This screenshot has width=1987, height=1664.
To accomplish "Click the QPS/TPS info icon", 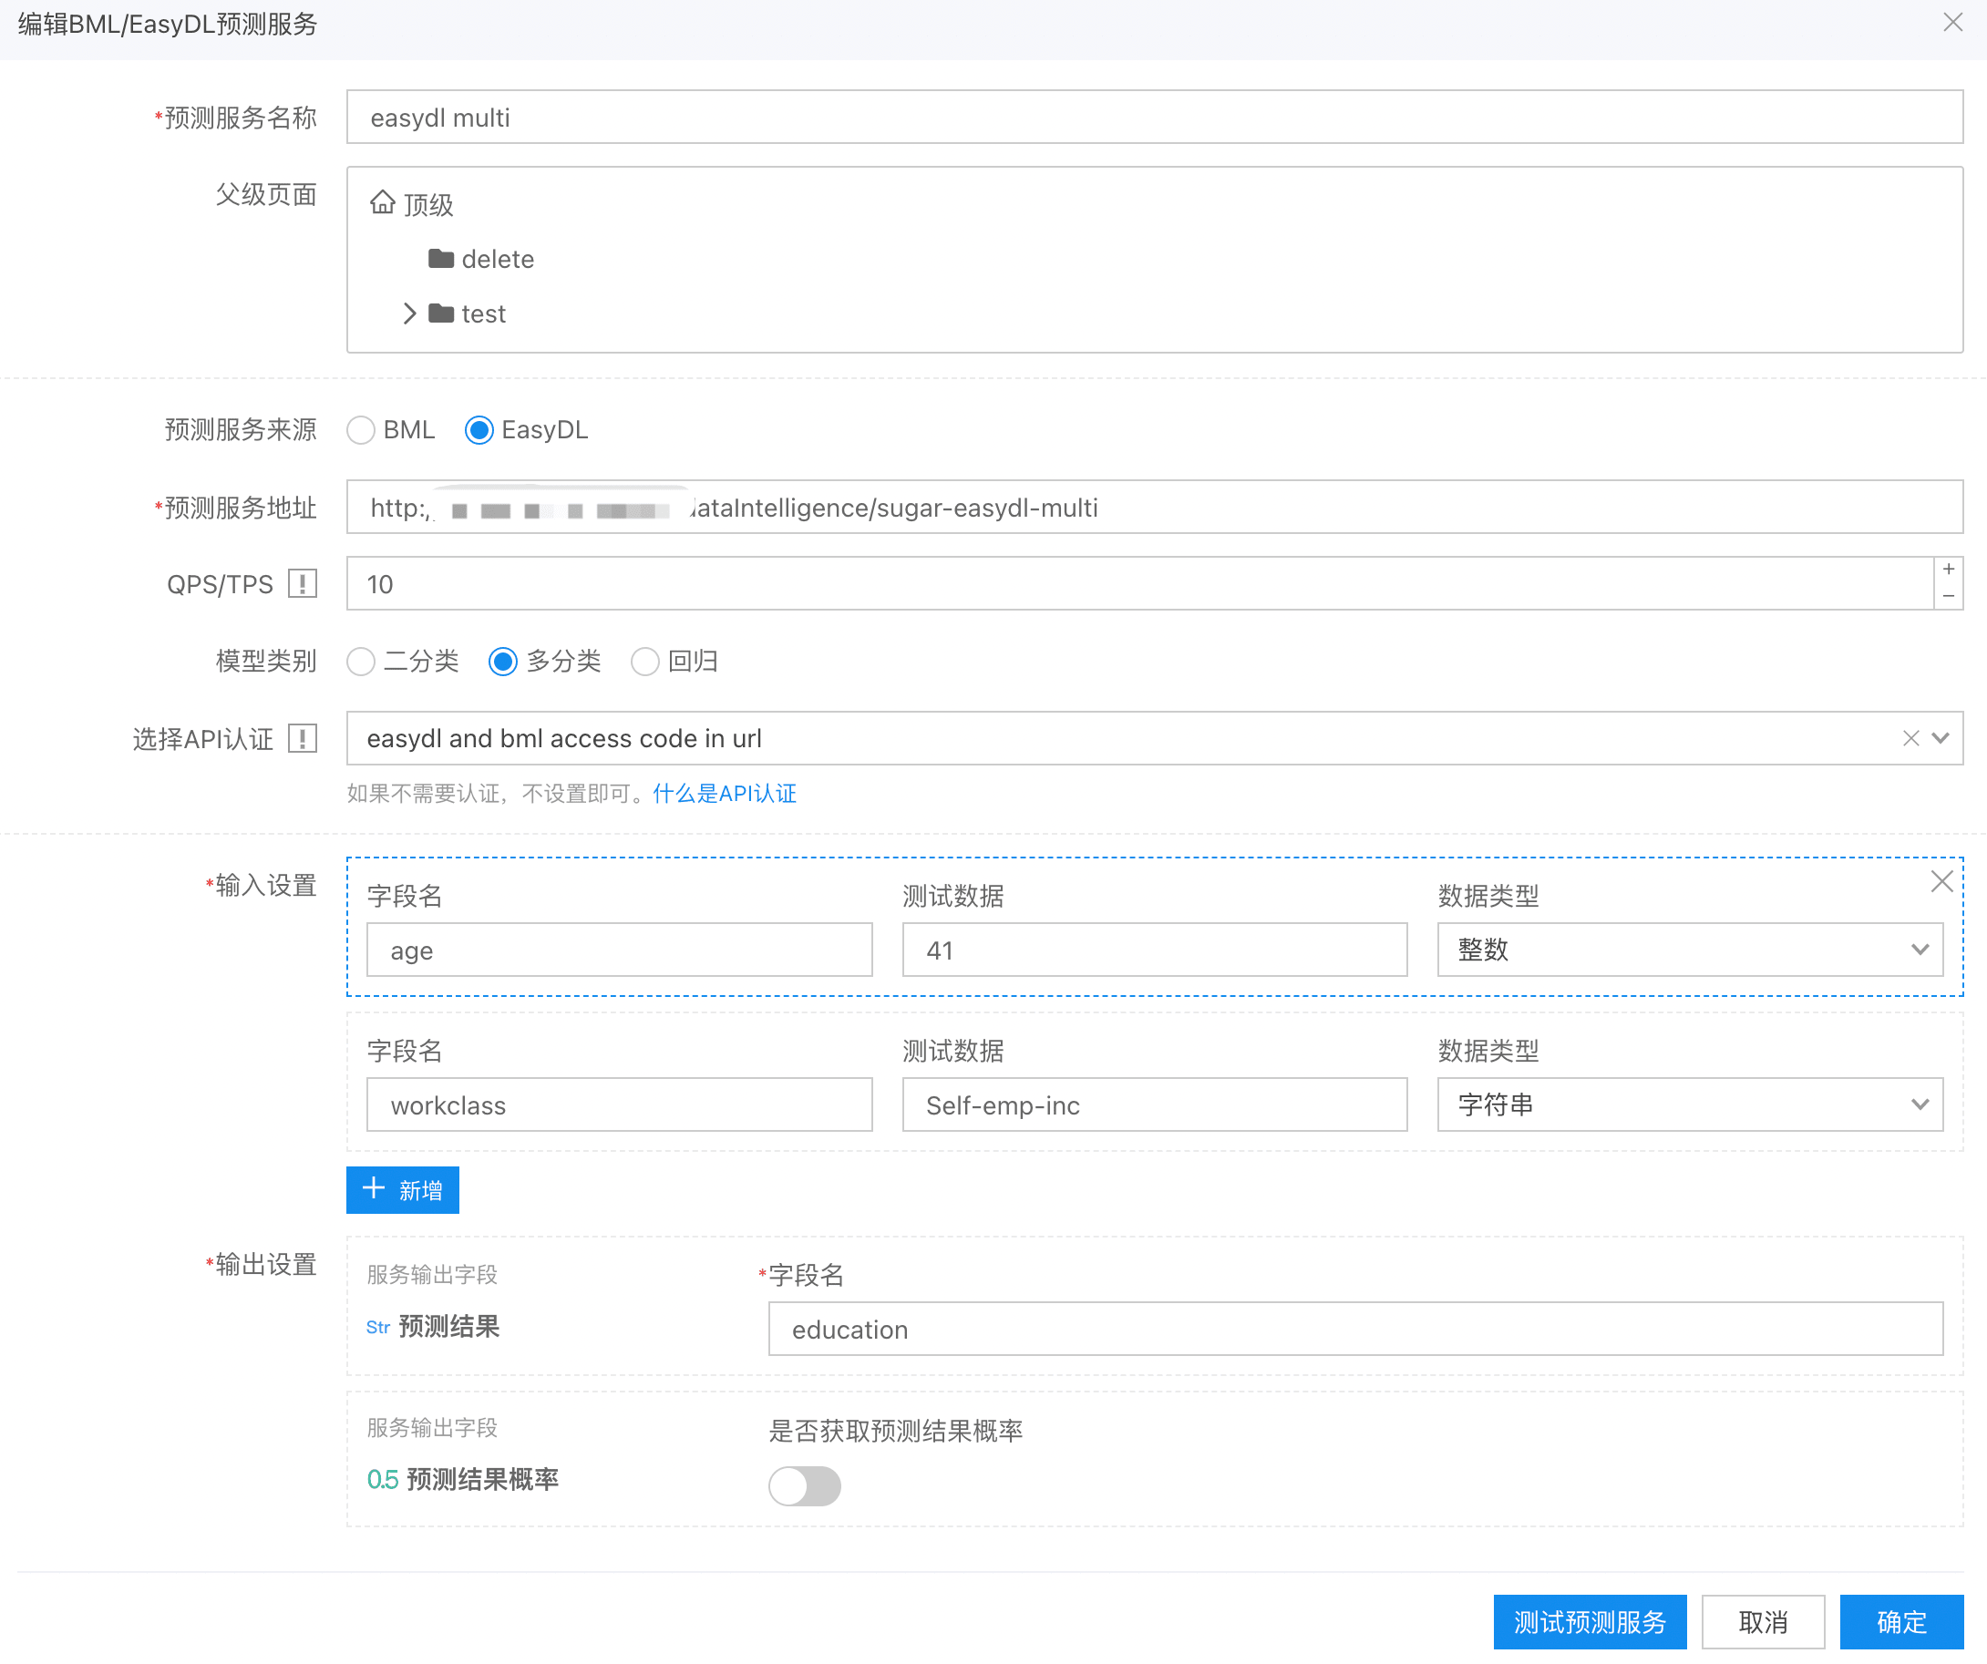I will [x=302, y=584].
